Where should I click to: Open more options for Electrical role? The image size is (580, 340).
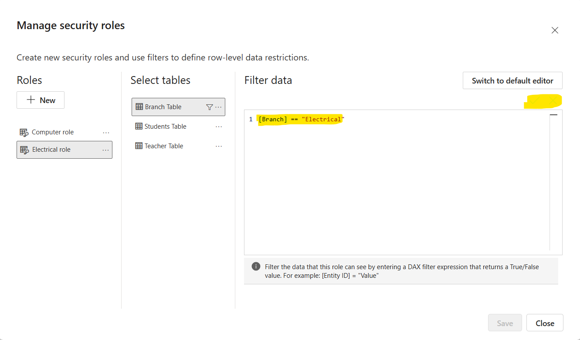[105, 150]
